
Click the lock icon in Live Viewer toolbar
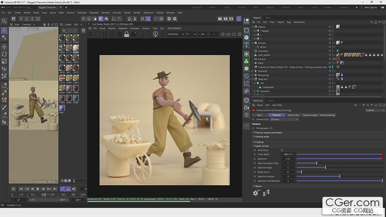pyautogui.click(x=126, y=34)
